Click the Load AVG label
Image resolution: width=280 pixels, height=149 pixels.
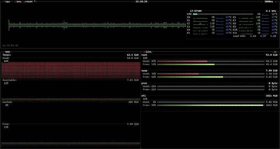pos(240,36)
